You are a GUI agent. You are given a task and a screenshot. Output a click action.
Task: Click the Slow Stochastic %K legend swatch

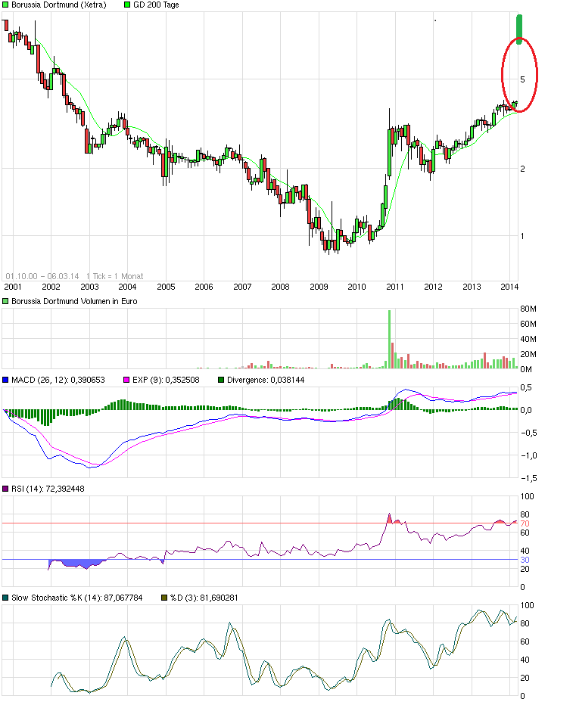5,598
